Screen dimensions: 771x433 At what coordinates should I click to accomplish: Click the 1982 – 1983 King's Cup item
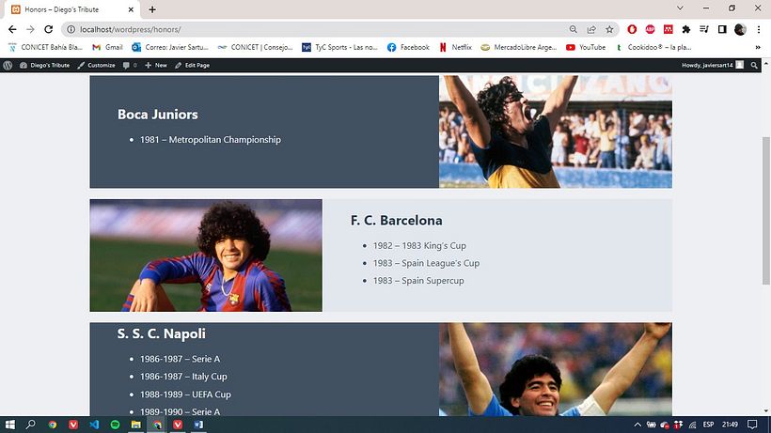tap(419, 245)
